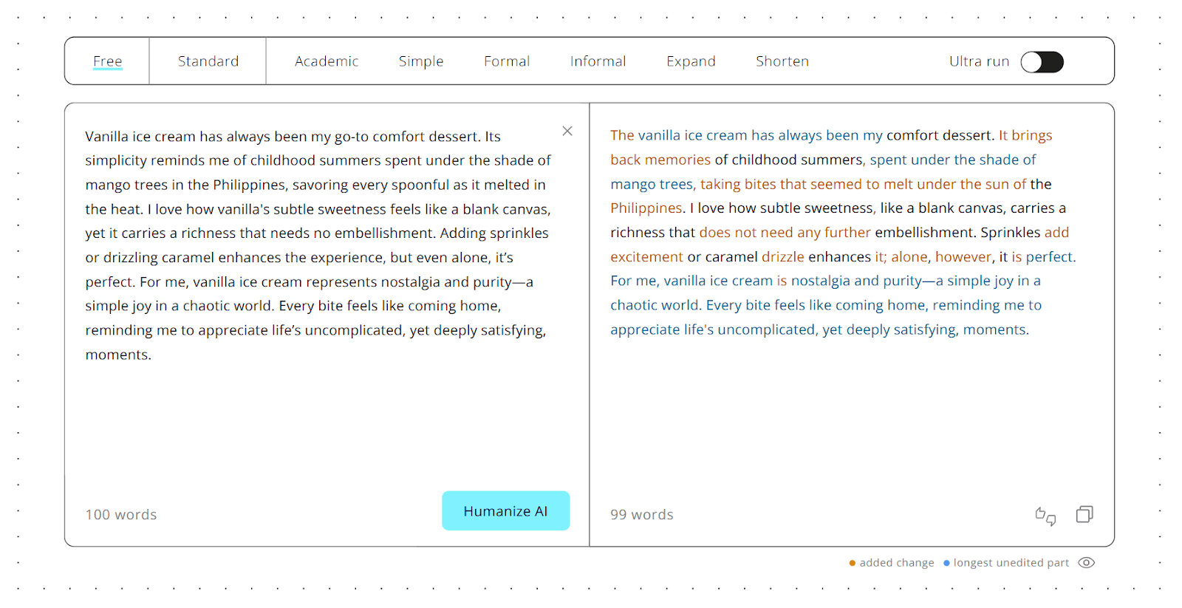Switch to Standard mode

click(x=208, y=61)
